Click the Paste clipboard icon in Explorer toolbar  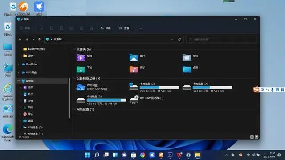coord(61,28)
